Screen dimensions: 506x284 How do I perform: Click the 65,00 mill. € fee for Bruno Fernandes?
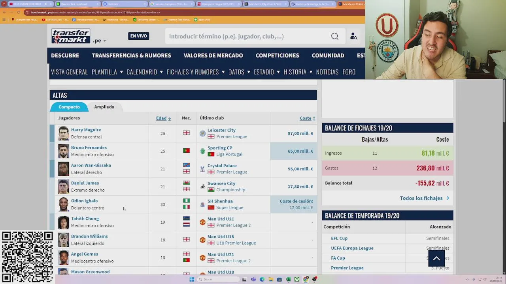pyautogui.click(x=300, y=151)
